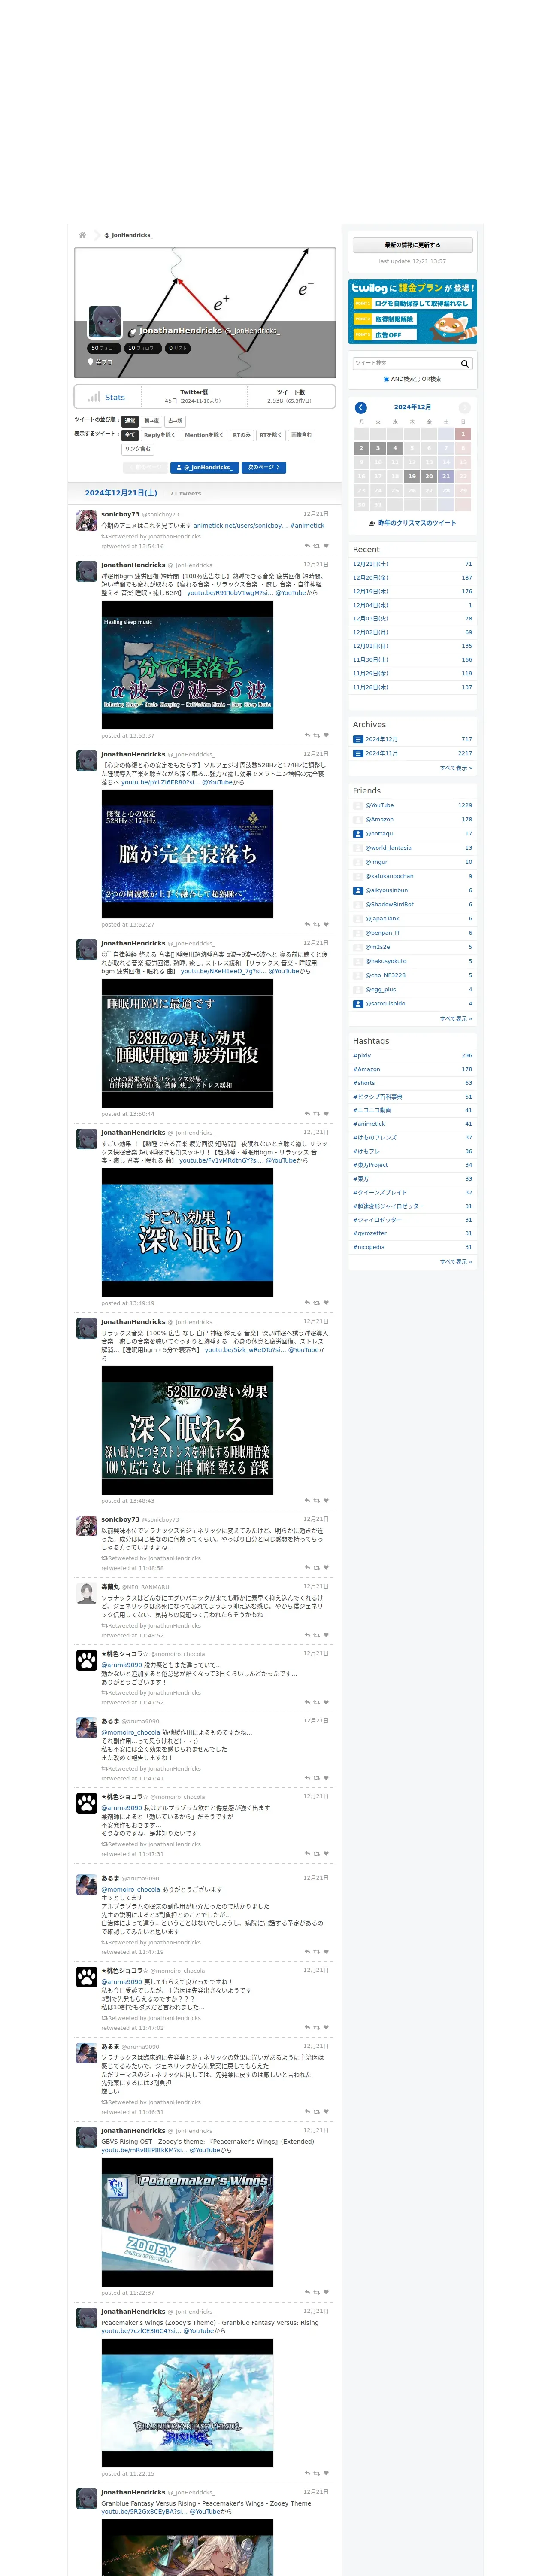Viewport: 551px width, 2576px height.
Task: Select the AND検索 radio button
Action: click(386, 379)
